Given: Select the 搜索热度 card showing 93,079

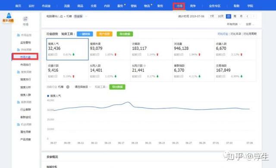Looking at the screenshot, I should click(109, 49).
